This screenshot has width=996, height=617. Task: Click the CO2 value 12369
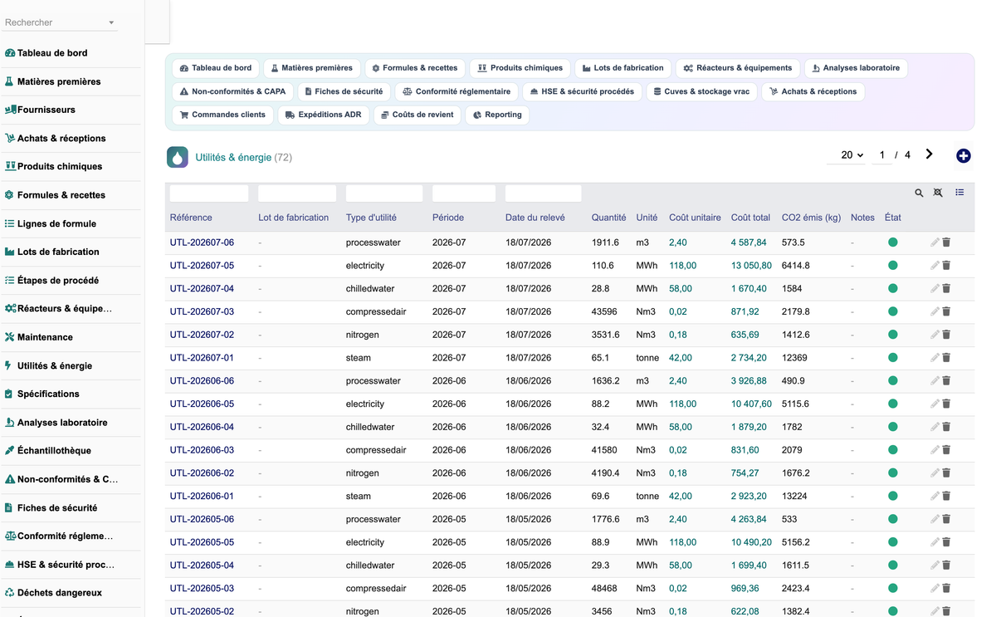794,358
